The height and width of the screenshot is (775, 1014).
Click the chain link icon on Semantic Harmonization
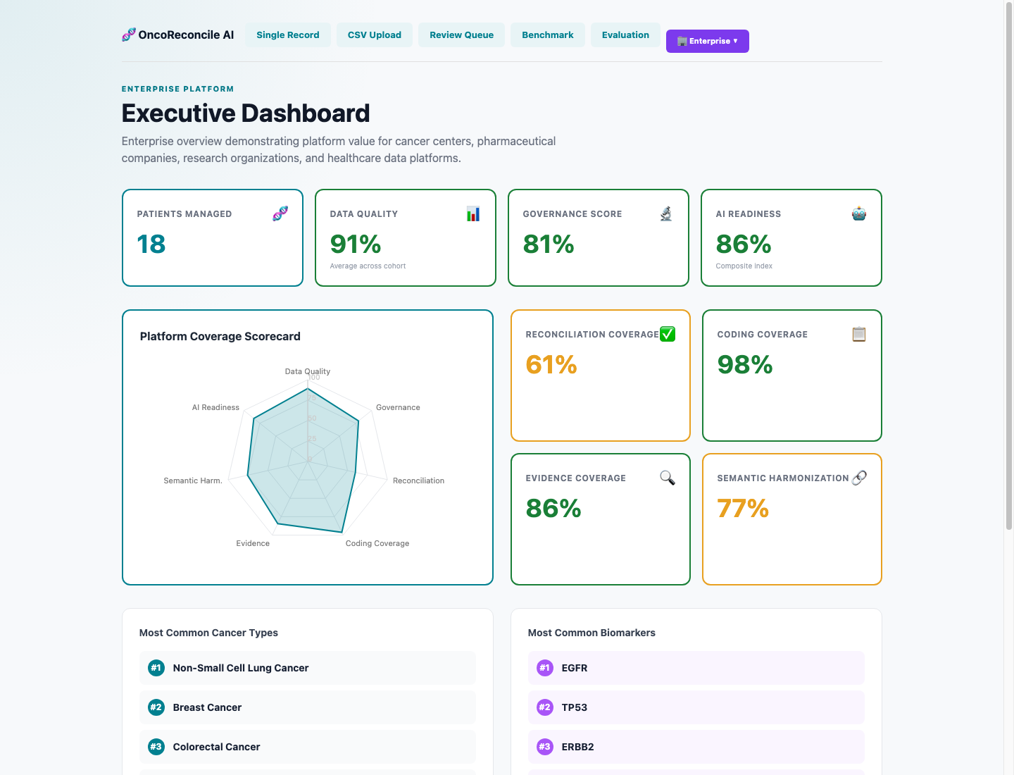click(859, 478)
